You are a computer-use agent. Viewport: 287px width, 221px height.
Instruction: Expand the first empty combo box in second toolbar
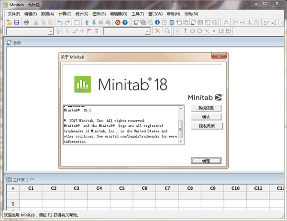[50, 31]
